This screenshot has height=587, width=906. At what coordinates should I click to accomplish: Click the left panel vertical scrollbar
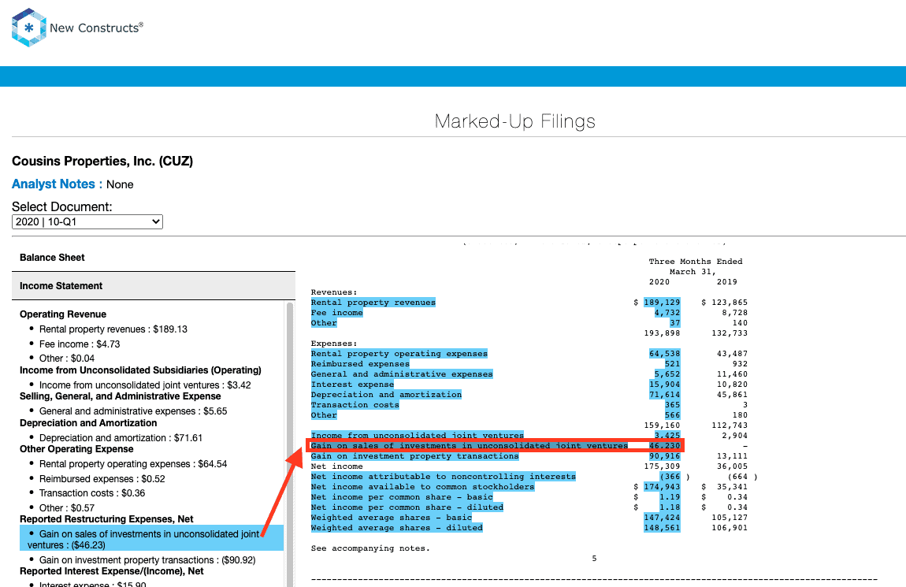point(289,444)
